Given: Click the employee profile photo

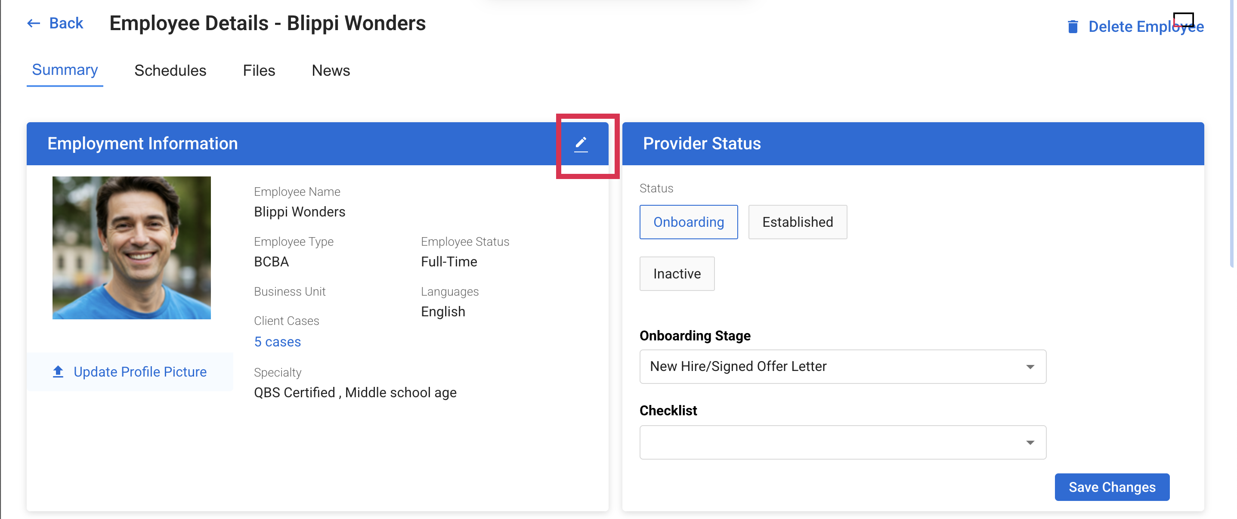Looking at the screenshot, I should click(x=132, y=248).
